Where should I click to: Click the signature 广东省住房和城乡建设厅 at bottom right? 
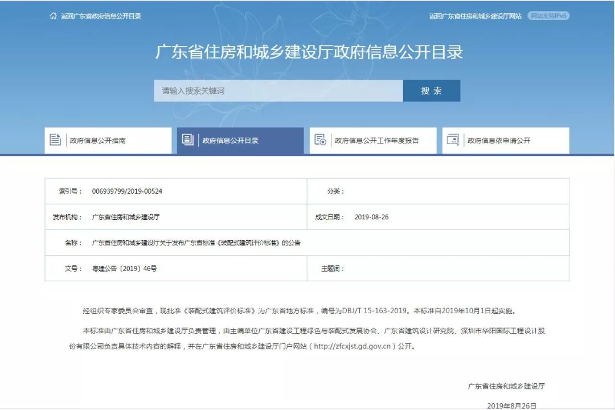point(506,387)
